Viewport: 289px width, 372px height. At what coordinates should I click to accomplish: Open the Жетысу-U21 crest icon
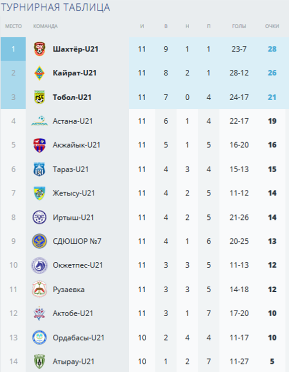click(39, 193)
